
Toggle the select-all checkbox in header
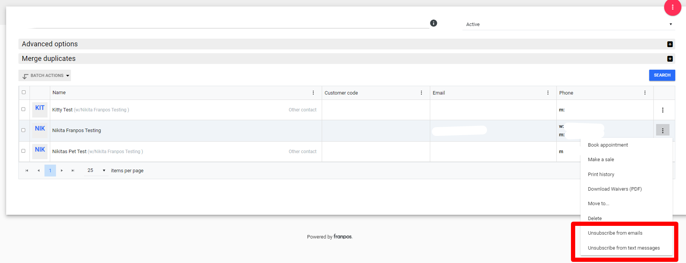click(x=24, y=92)
